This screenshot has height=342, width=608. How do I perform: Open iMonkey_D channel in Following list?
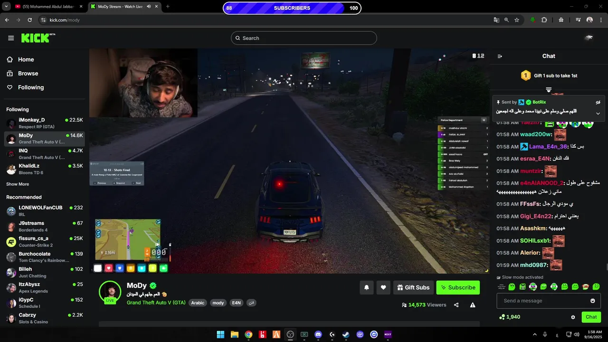45,123
